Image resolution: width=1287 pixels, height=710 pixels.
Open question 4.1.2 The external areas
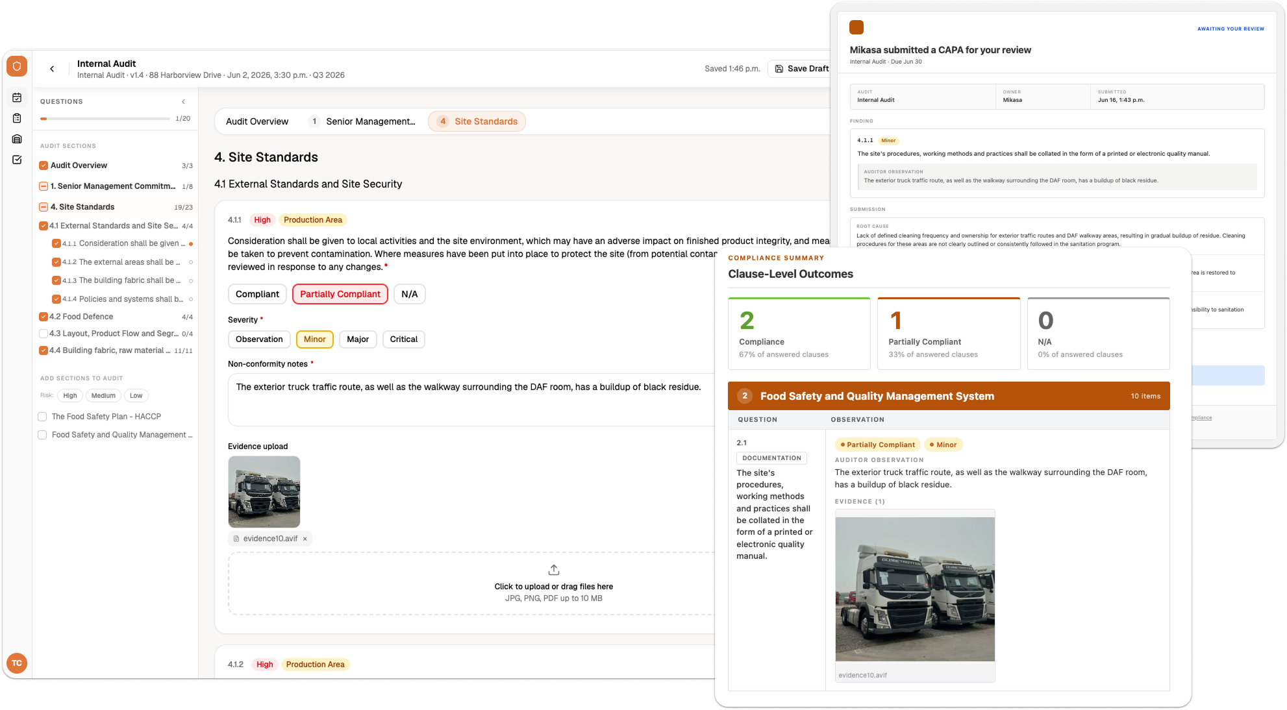122,262
